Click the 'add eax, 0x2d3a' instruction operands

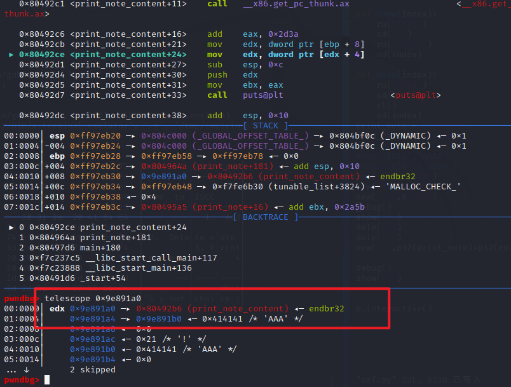tap(271, 34)
